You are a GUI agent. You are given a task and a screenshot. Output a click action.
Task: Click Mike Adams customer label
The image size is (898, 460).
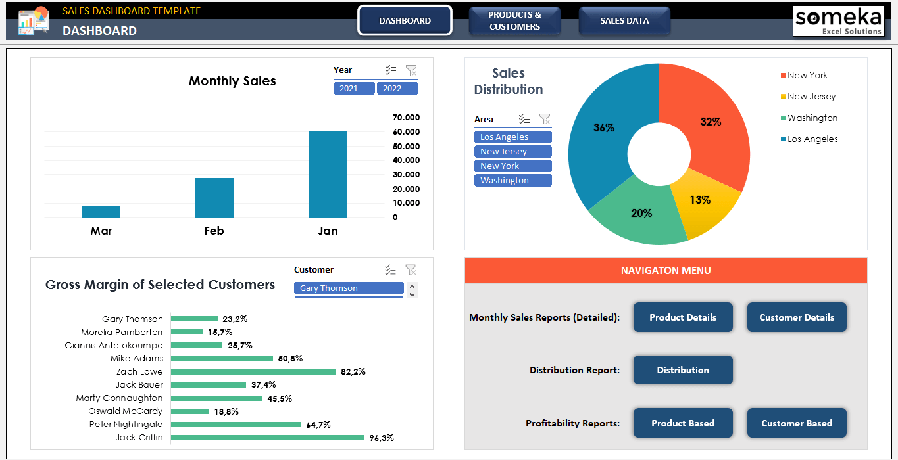137,358
